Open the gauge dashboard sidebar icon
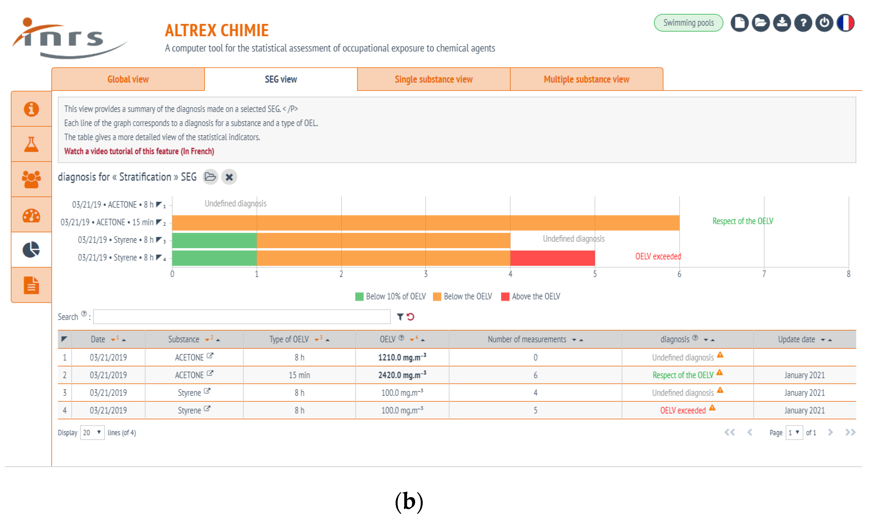This screenshot has width=873, height=520. 31,215
